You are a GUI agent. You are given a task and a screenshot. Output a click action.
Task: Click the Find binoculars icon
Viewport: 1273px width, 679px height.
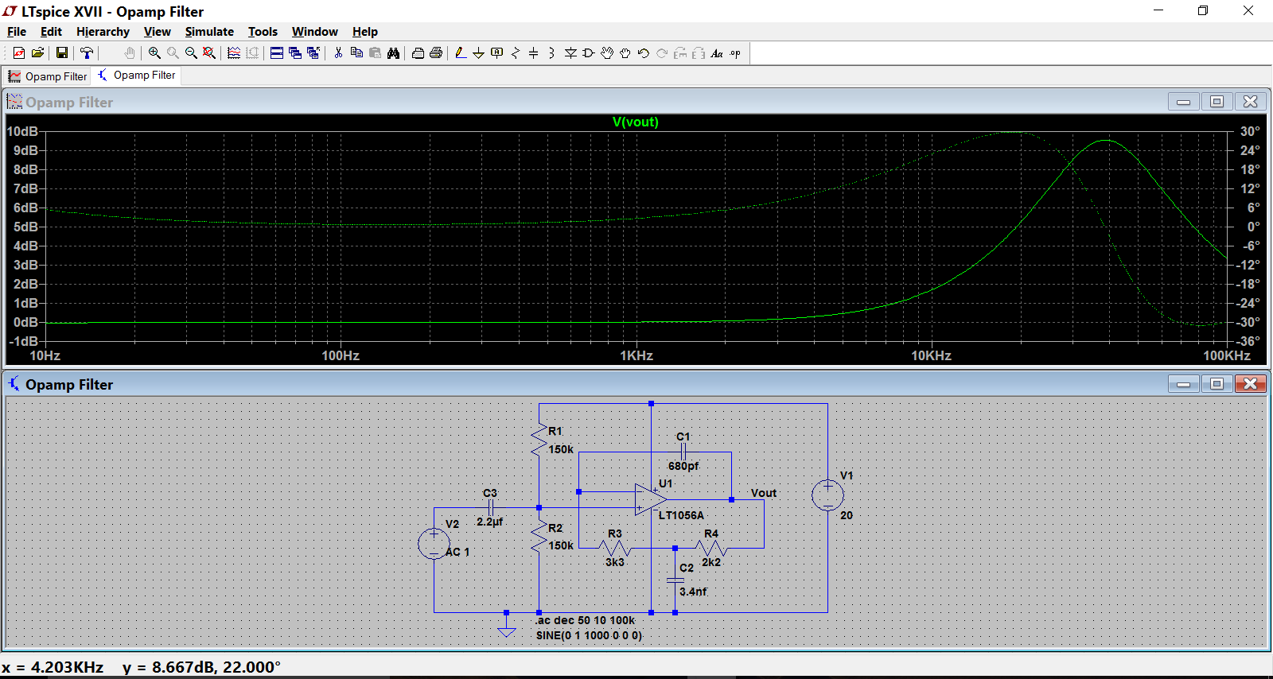coord(393,53)
